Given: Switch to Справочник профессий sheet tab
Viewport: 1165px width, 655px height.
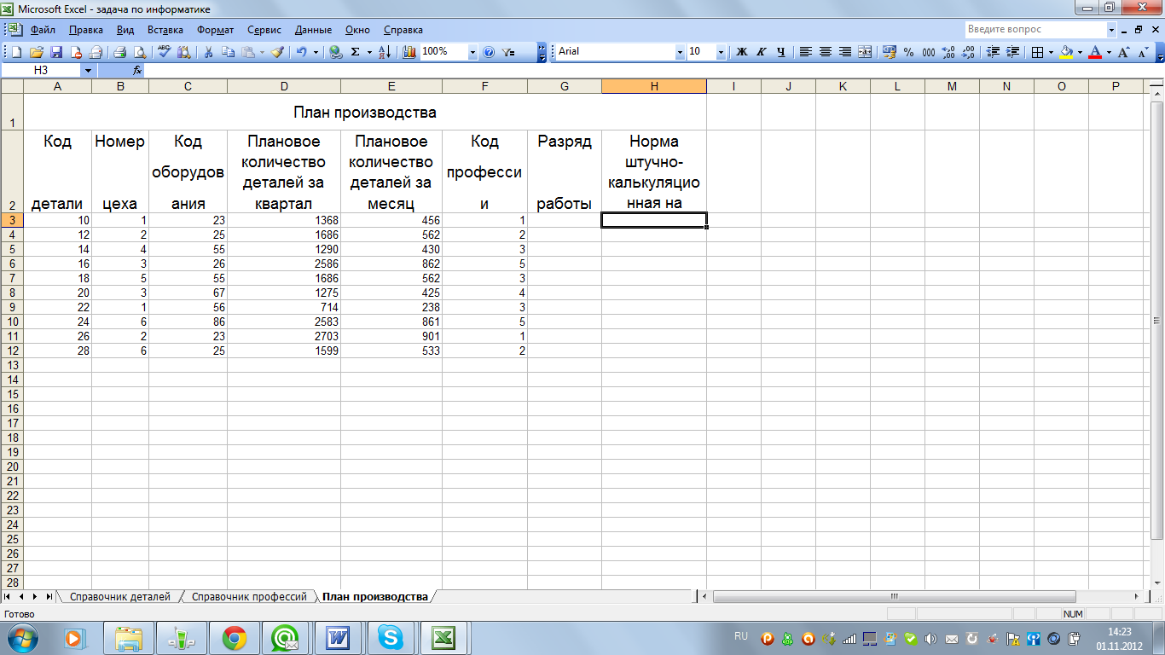Looking at the screenshot, I should [249, 597].
